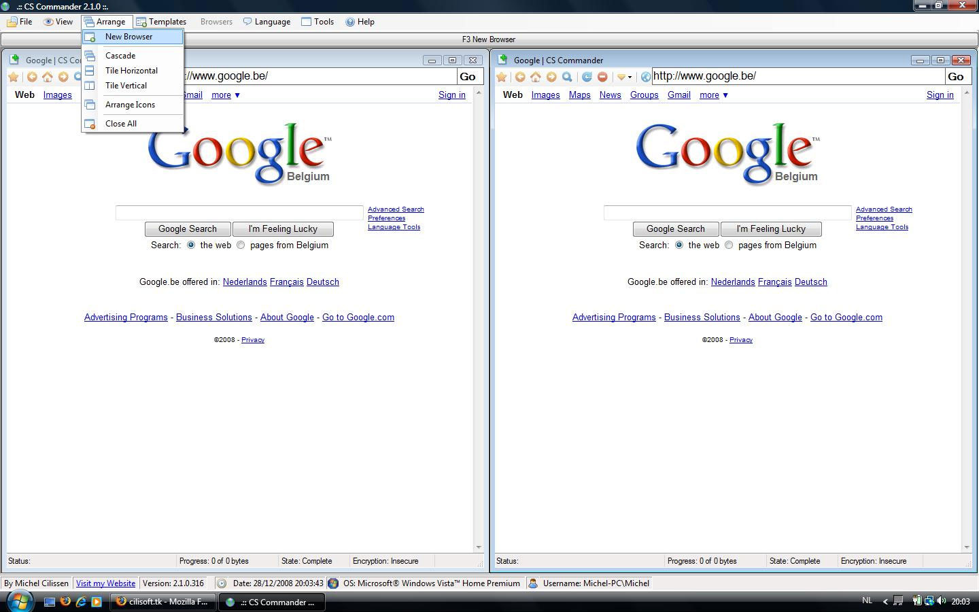979x612 pixels.
Task: Launch Firefox from quick launch
Action: point(65,602)
